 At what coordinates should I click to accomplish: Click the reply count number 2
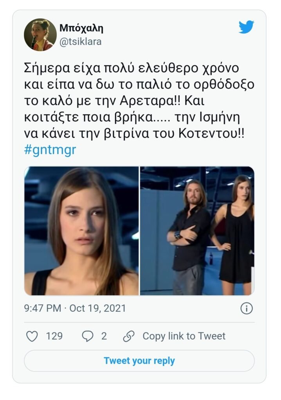[104, 336]
